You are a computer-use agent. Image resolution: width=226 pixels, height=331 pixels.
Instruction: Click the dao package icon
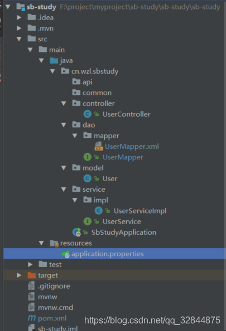pyautogui.click(x=76, y=125)
